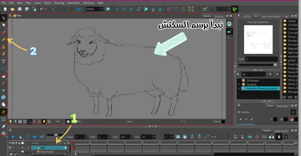
Task: Toggle the eye icon in Camera view sidebar
Action: [x=229, y=24]
